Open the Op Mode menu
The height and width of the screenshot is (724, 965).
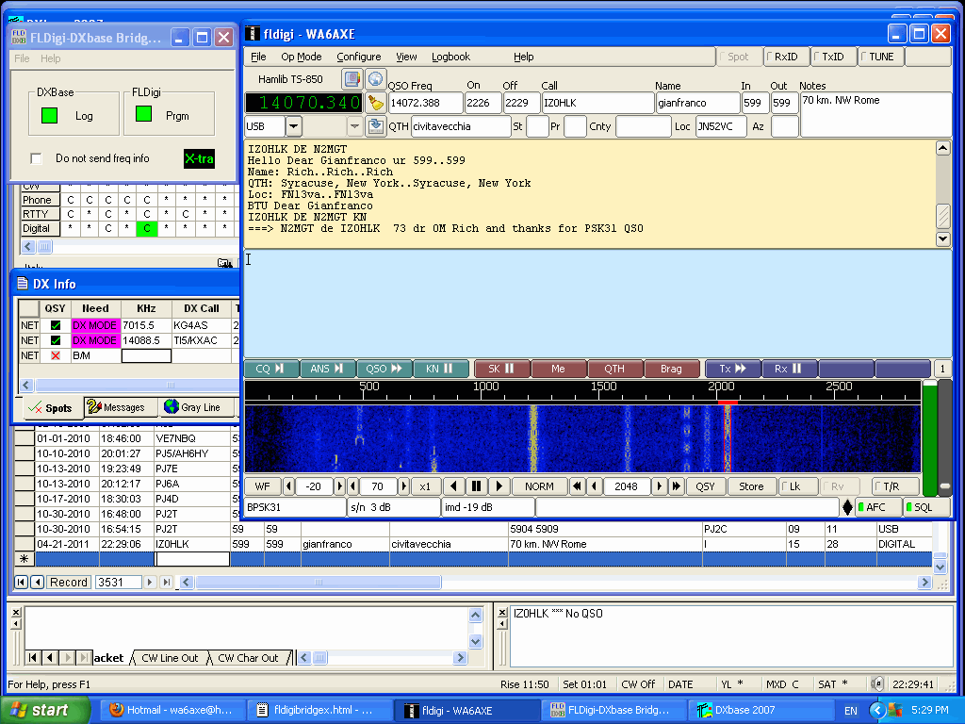[x=302, y=56]
